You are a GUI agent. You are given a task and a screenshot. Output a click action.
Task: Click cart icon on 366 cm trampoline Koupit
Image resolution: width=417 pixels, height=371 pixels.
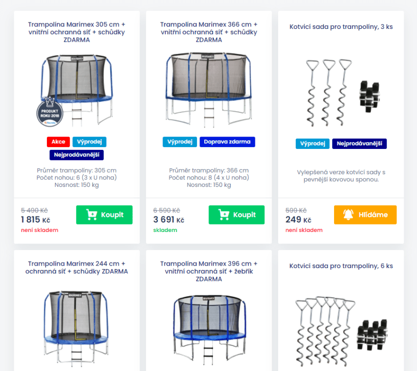pos(224,214)
